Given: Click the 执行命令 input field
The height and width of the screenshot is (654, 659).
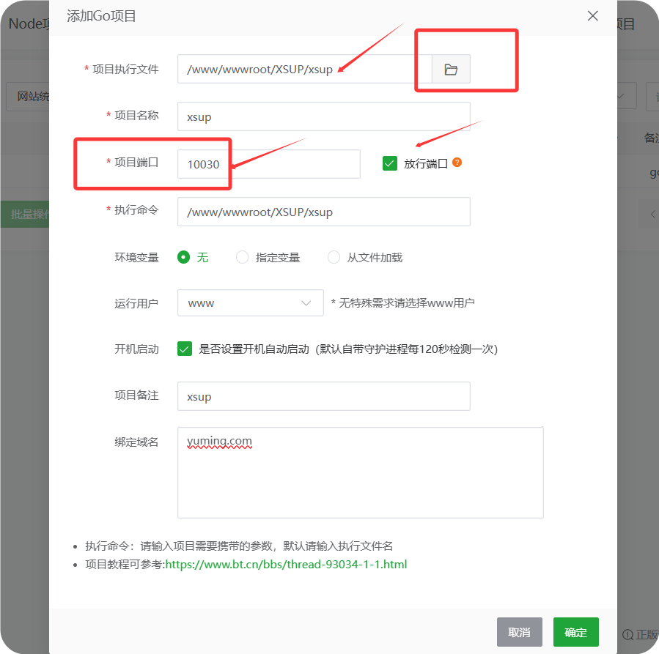Looking at the screenshot, I should pyautogui.click(x=323, y=211).
